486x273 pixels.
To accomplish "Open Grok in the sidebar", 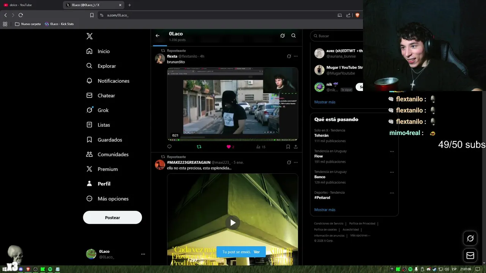I will pyautogui.click(x=98, y=110).
